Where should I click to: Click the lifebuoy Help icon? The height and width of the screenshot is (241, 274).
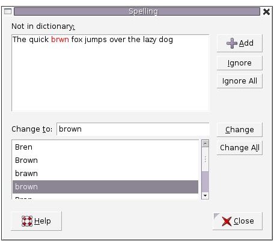click(27, 221)
